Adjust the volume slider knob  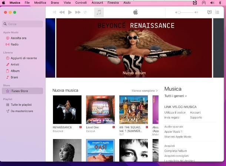(x=179, y=13)
